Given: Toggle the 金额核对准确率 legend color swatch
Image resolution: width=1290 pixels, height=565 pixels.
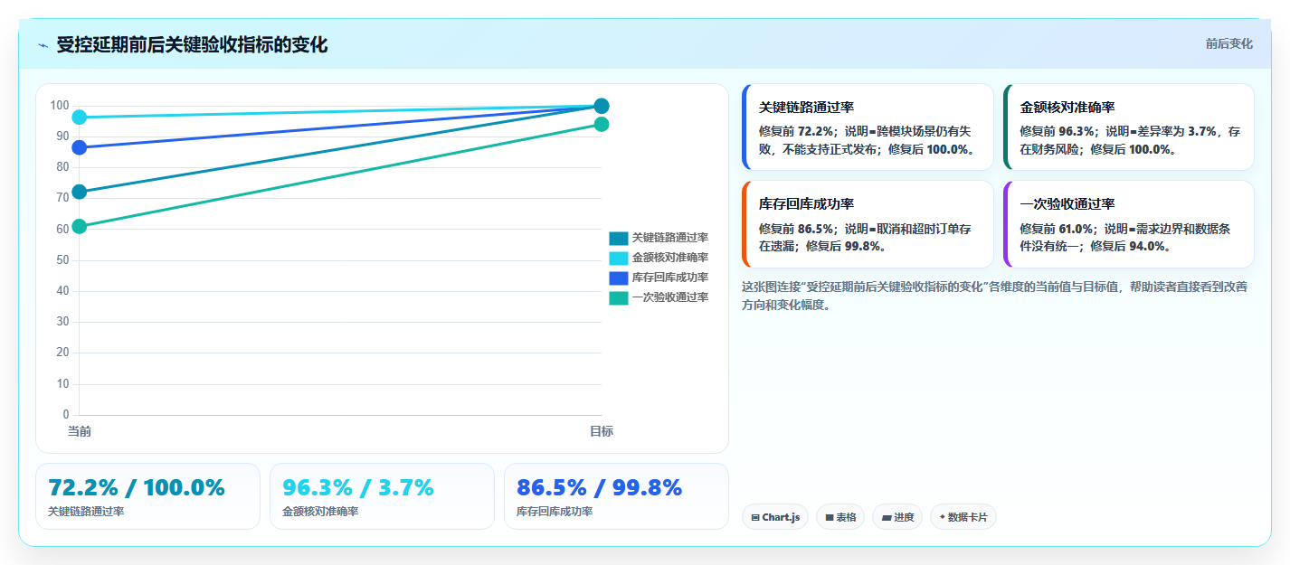Looking at the screenshot, I should coord(619,258).
